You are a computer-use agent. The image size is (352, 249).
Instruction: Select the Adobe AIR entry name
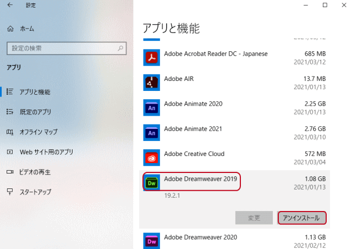click(179, 79)
